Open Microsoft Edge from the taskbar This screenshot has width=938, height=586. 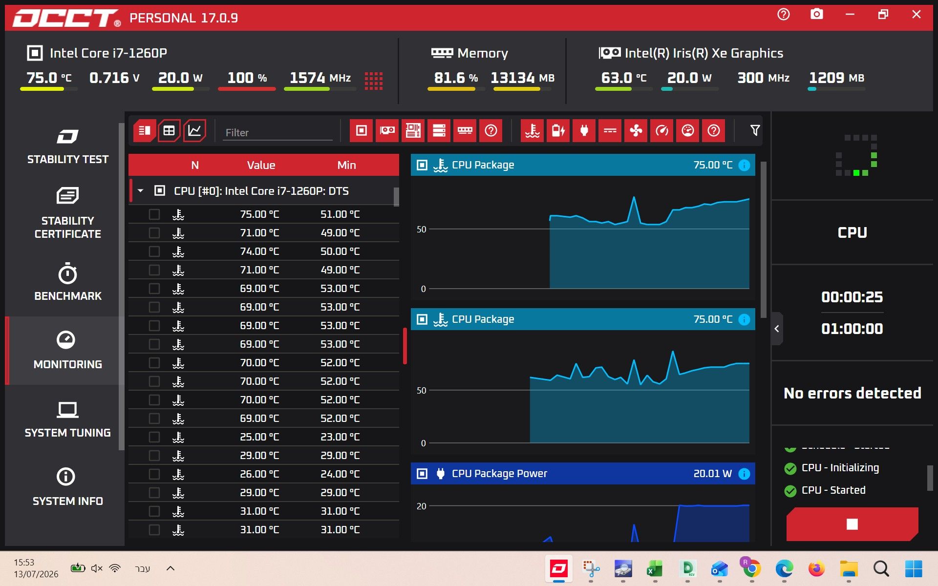tap(784, 569)
